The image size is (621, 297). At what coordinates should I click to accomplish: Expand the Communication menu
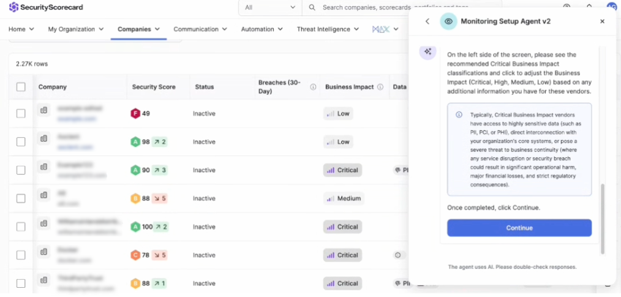200,29
